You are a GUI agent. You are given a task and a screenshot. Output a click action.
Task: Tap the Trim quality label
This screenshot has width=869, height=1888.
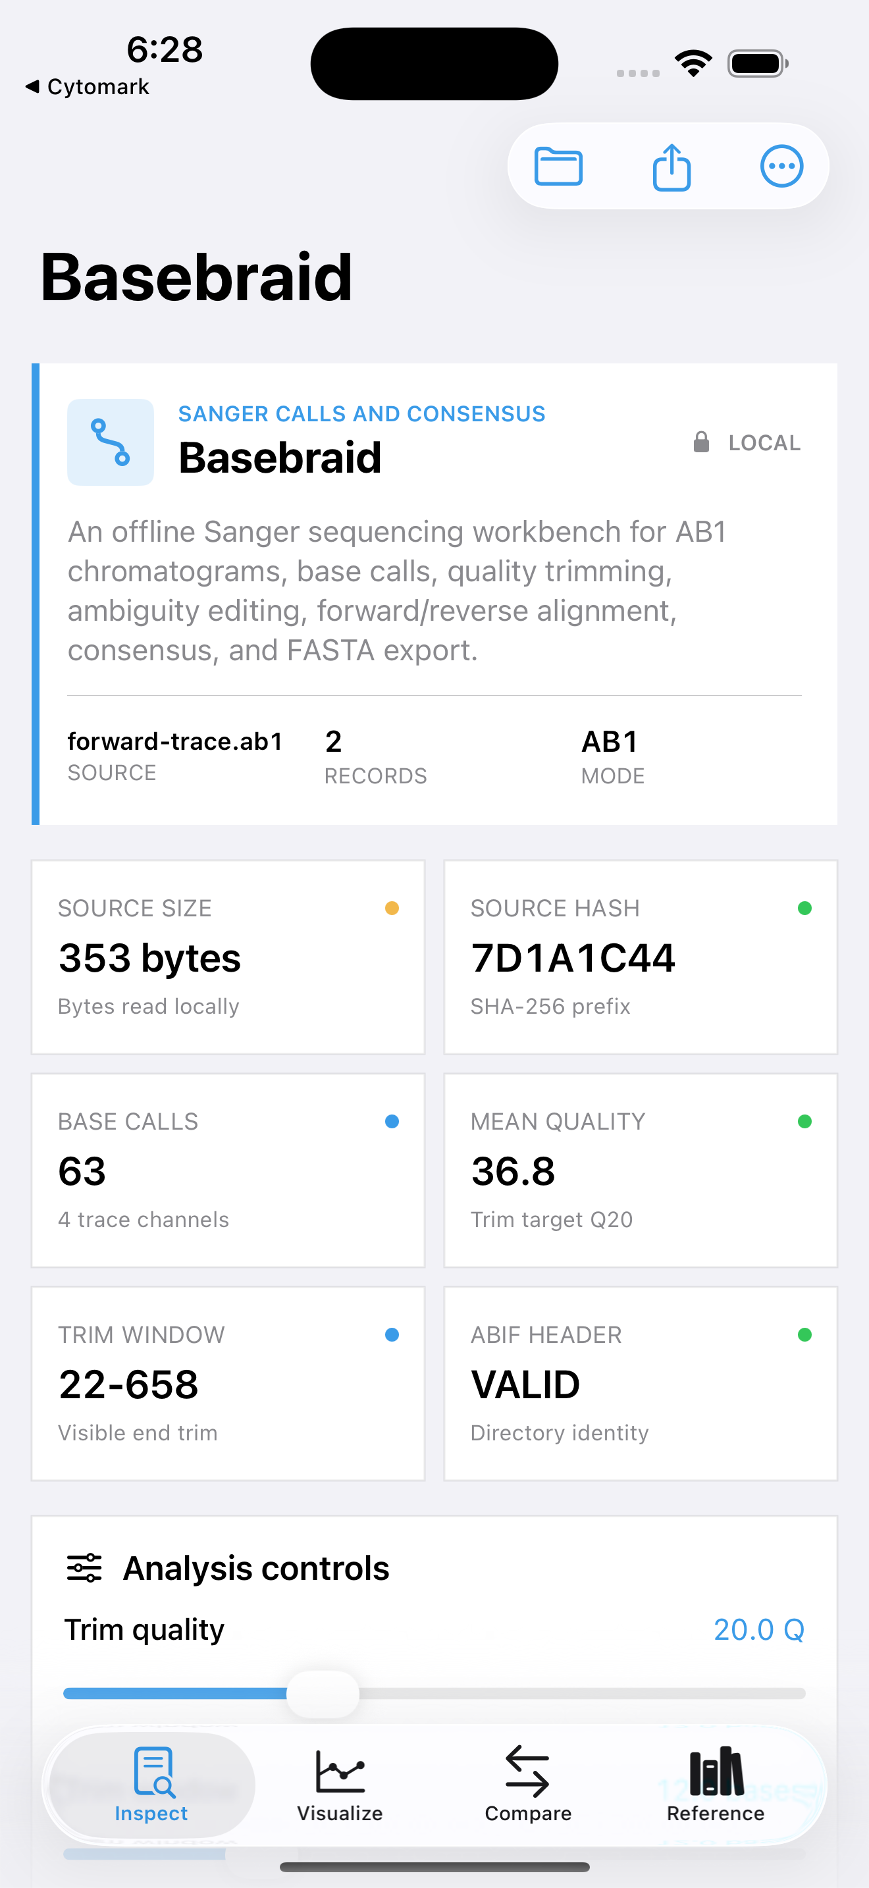(144, 1629)
